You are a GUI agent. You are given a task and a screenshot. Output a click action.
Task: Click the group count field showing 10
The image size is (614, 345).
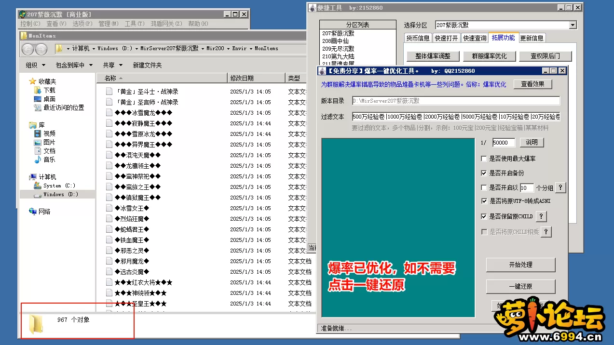pyautogui.click(x=527, y=188)
